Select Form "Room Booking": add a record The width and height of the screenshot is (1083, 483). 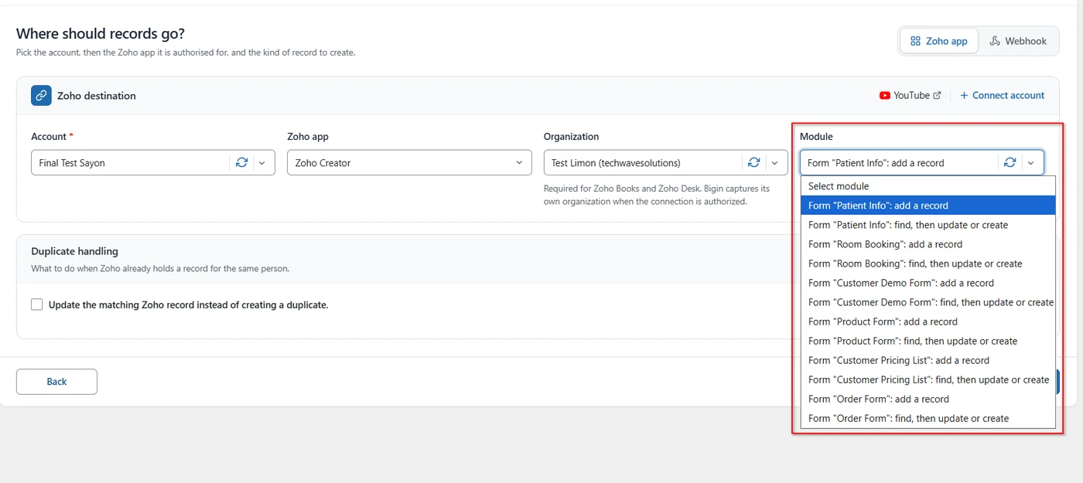[928, 244]
